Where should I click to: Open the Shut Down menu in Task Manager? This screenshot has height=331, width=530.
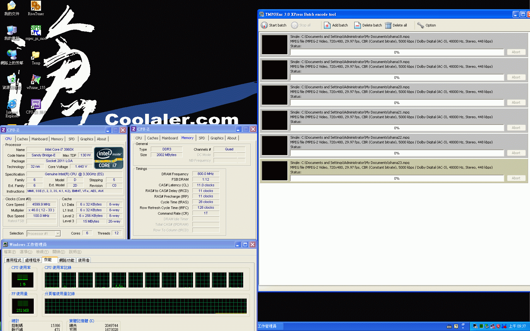(59, 252)
